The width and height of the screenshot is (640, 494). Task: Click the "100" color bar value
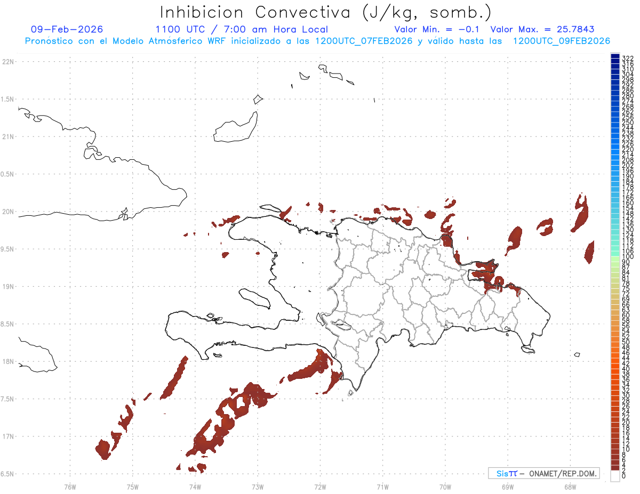point(627,257)
